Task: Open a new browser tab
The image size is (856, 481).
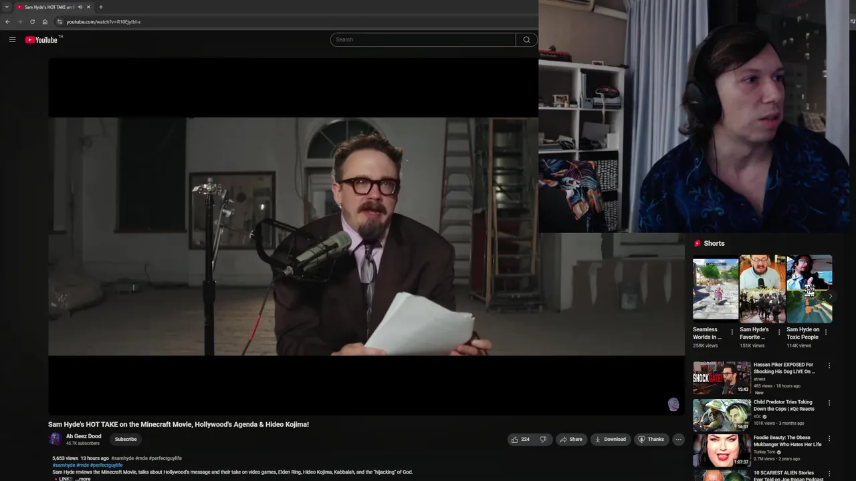Action: [100, 7]
